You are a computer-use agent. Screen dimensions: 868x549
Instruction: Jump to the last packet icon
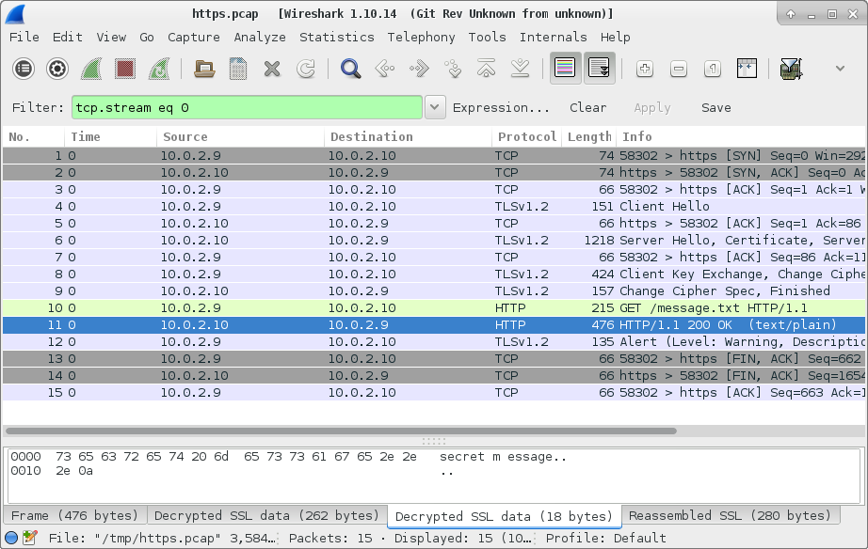(x=520, y=70)
